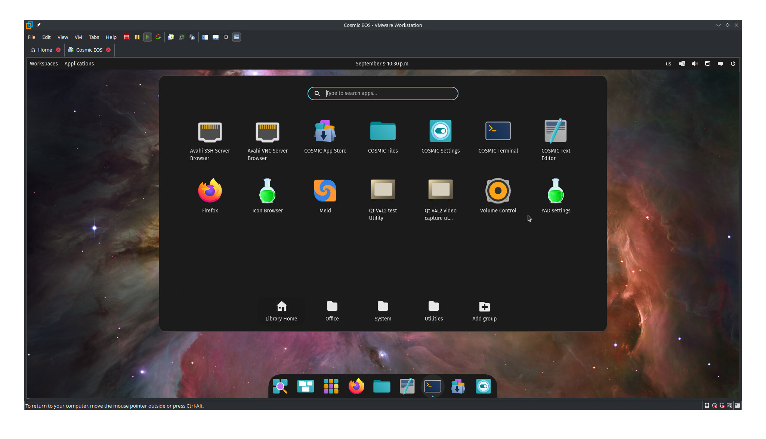766x439 pixels.
Task: Click Workspaces in the top panel
Action: [x=44, y=64]
